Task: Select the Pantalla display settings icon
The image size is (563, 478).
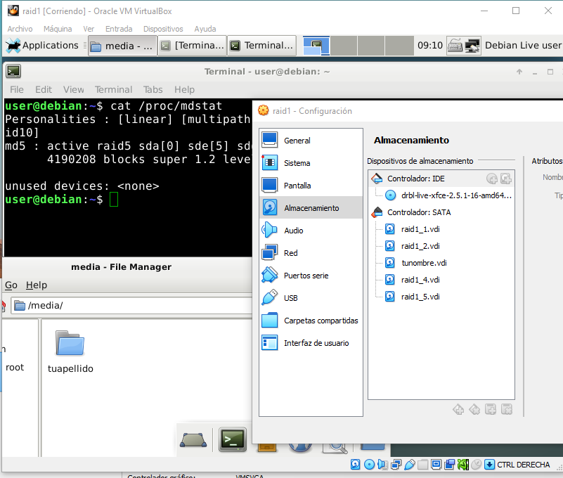Action: point(270,186)
